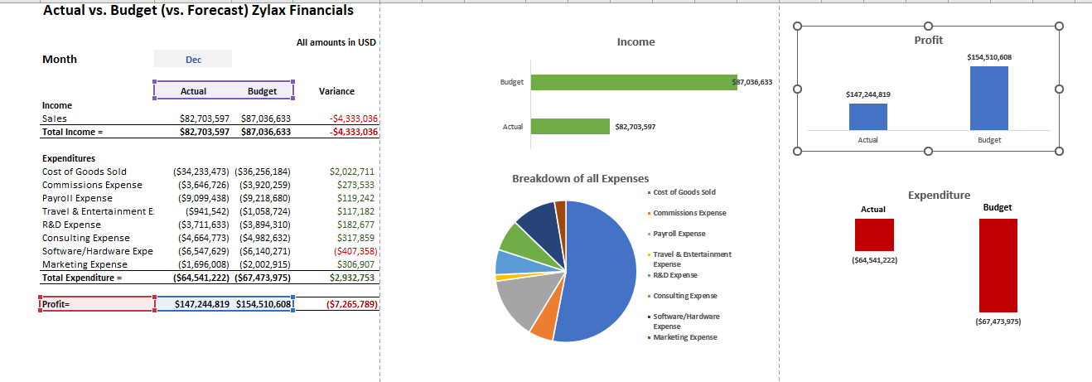Click the bottom-right corner handle of Profit chart
This screenshot has height=382, width=1092.
tap(1059, 152)
